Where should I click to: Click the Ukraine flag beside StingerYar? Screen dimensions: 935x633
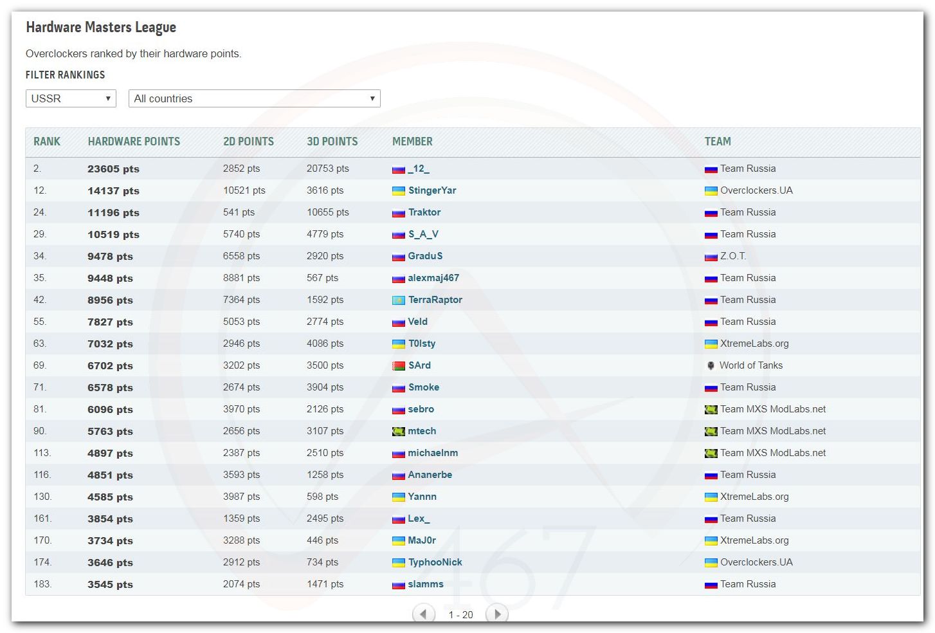pos(399,191)
